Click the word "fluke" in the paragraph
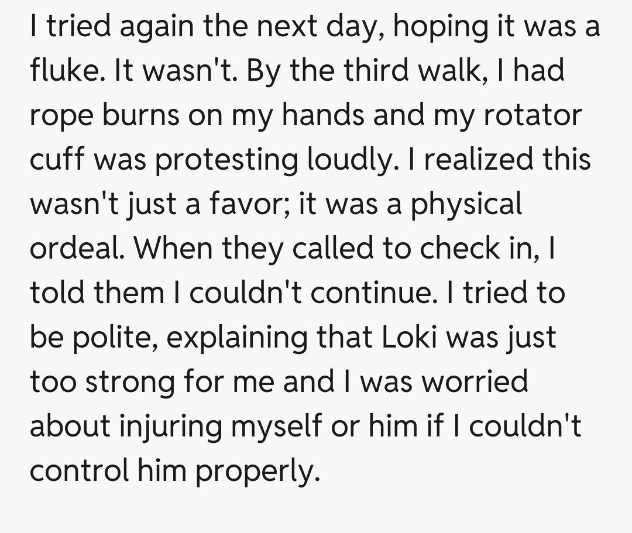The width and height of the screenshot is (632, 533). (x=59, y=71)
